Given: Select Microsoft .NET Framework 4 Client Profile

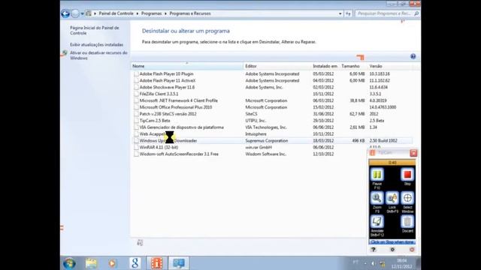Looking at the screenshot, I should point(179,100).
